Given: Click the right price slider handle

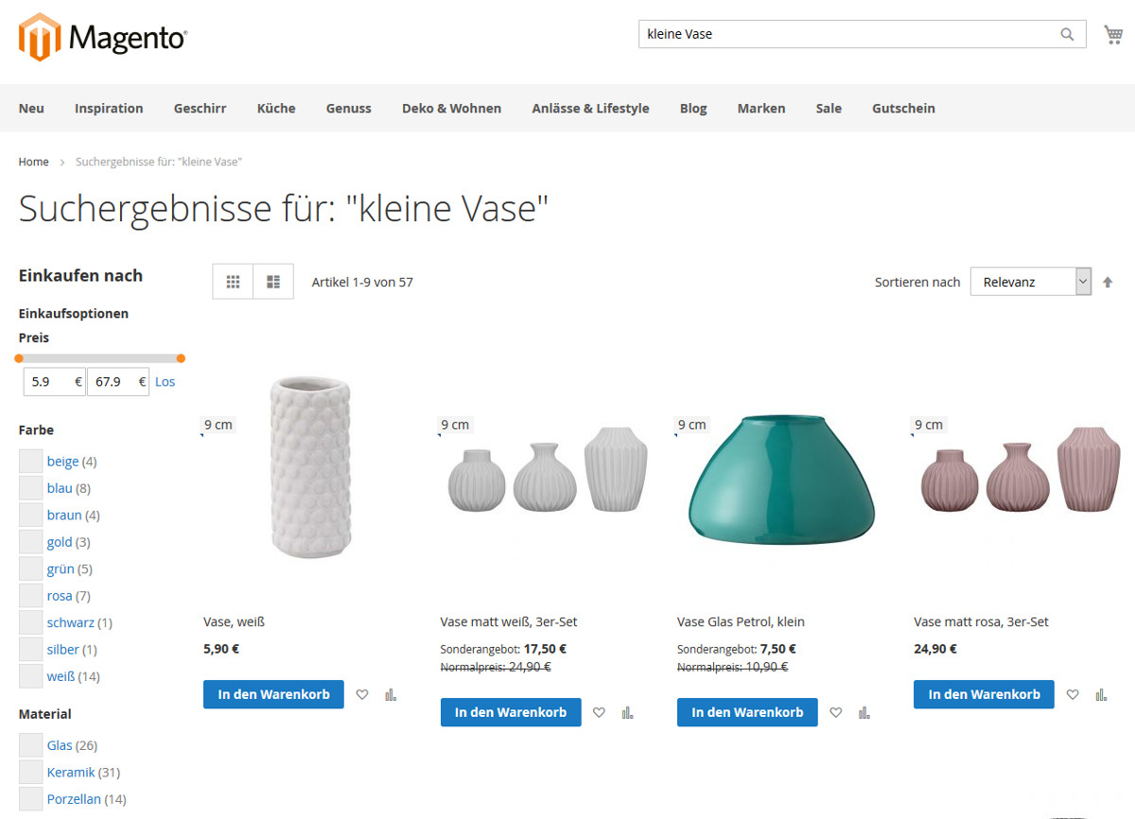Looking at the screenshot, I should (181, 358).
